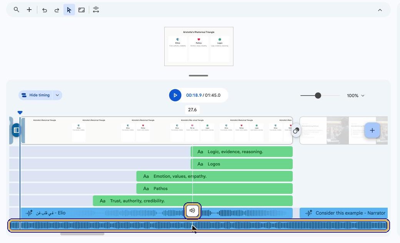Image resolution: width=400 pixels, height=243 pixels.
Task: Open the 100% zoom level dropdown
Action: pos(356,96)
